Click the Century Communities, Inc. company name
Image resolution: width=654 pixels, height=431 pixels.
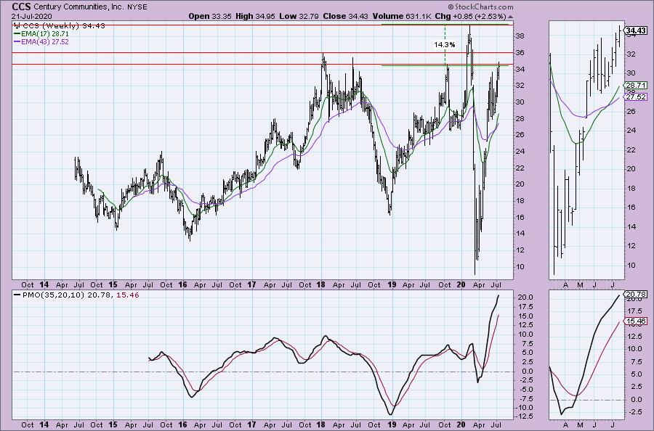pos(78,7)
